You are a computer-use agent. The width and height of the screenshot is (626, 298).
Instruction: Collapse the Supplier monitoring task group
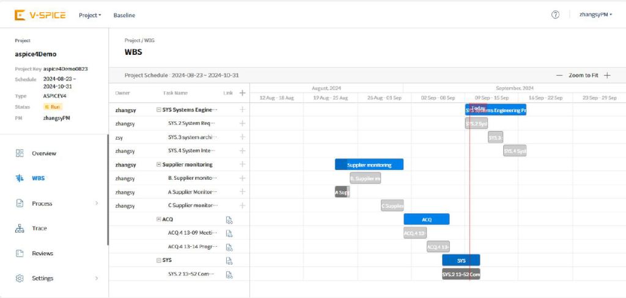(x=158, y=165)
